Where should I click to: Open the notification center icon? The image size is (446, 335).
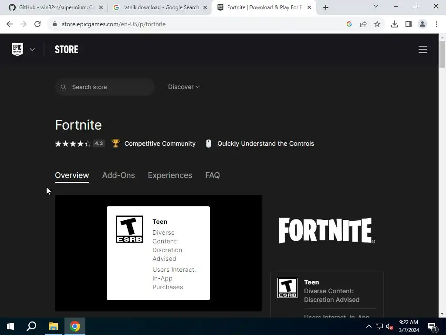tap(432, 326)
